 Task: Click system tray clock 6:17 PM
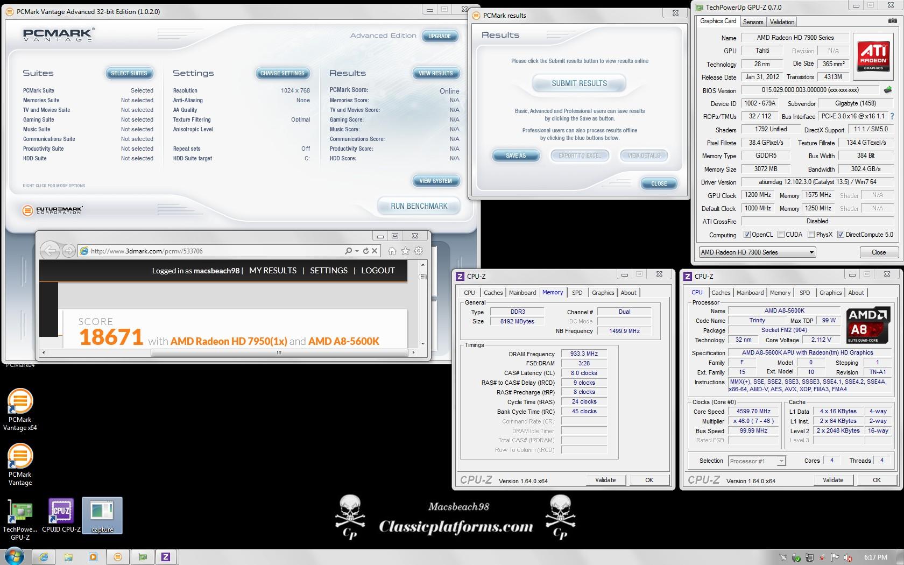tap(875, 557)
